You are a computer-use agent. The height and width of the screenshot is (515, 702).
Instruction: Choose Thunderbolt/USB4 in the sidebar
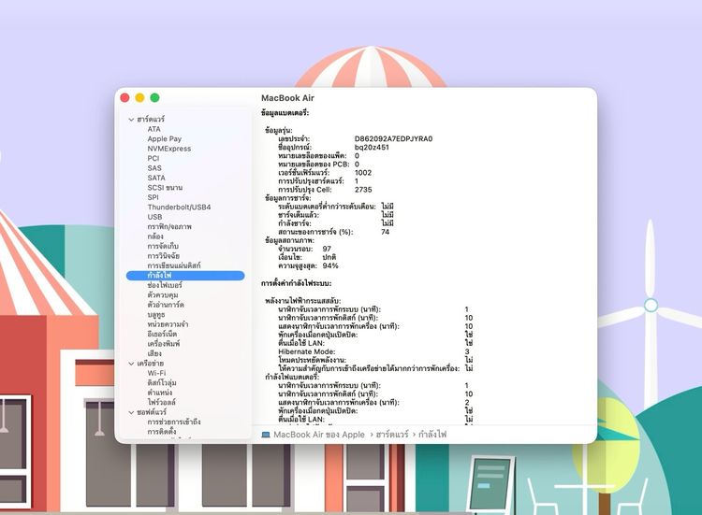179,207
